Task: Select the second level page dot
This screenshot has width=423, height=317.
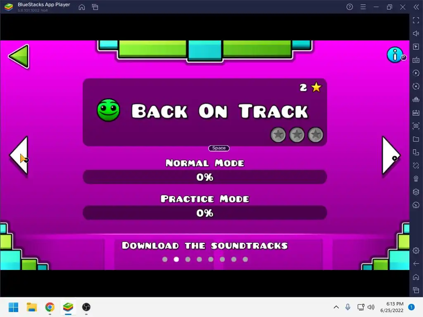Action: point(176,259)
